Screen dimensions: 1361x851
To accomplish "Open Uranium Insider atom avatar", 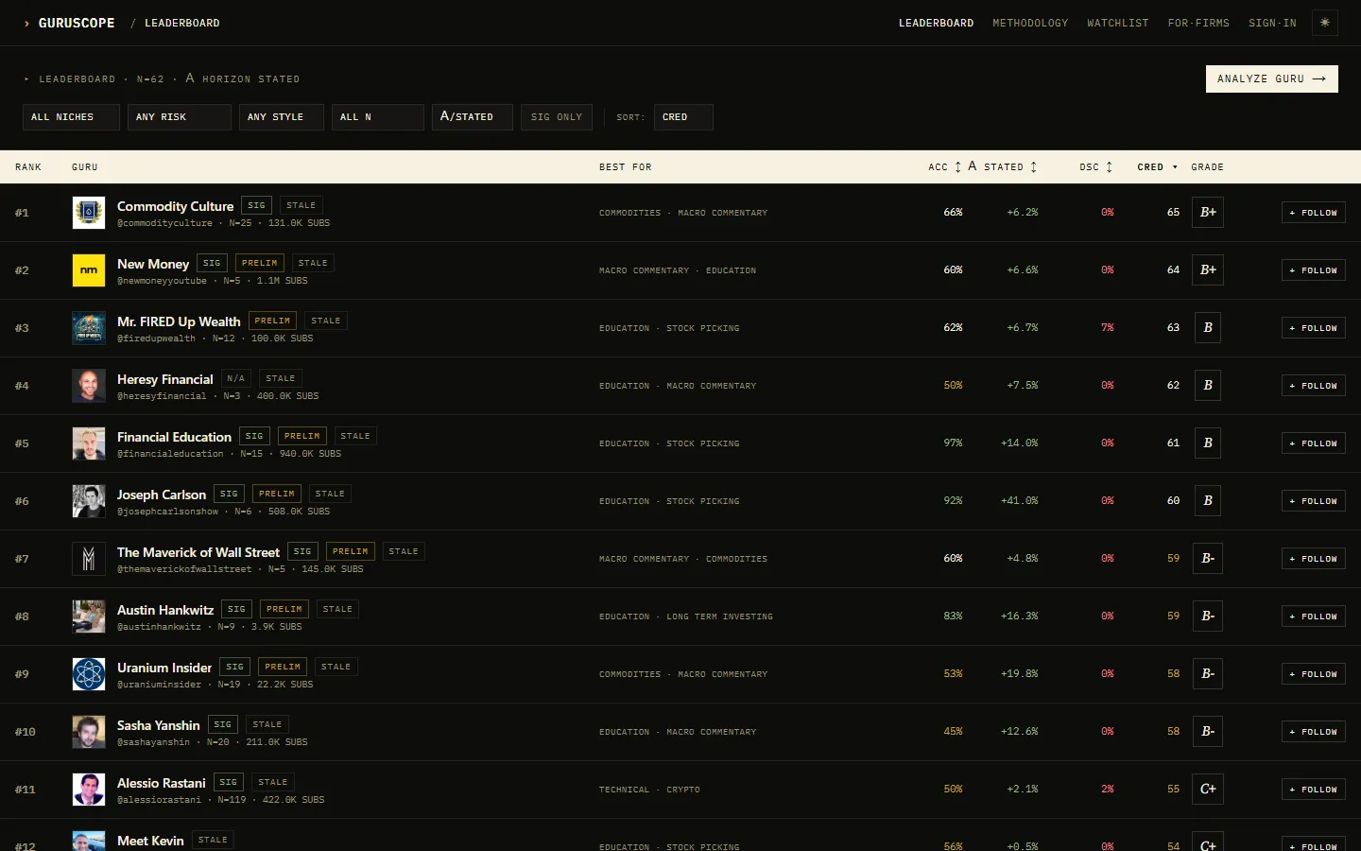I will [89, 674].
